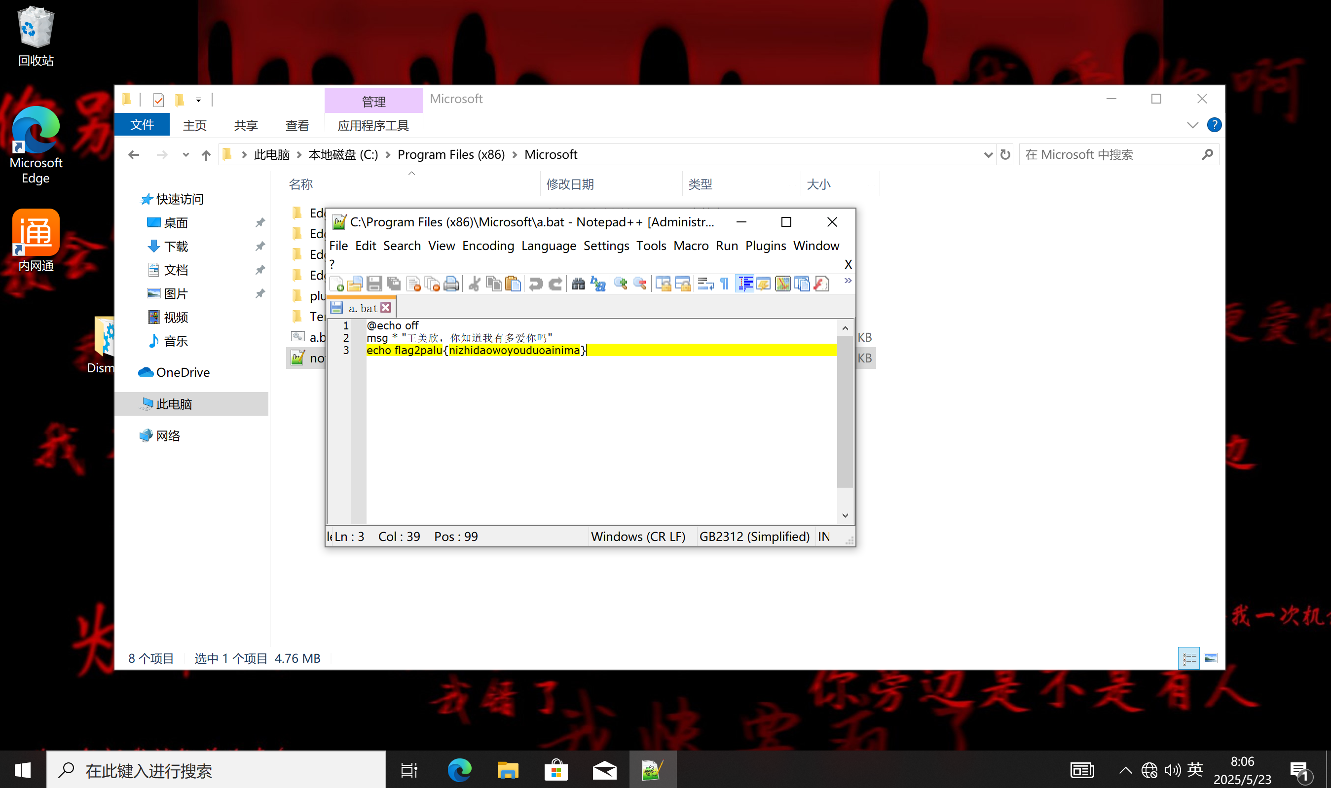The height and width of the screenshot is (788, 1331).
Task: Switch to the 查看 ribbon tab
Action: (297, 125)
